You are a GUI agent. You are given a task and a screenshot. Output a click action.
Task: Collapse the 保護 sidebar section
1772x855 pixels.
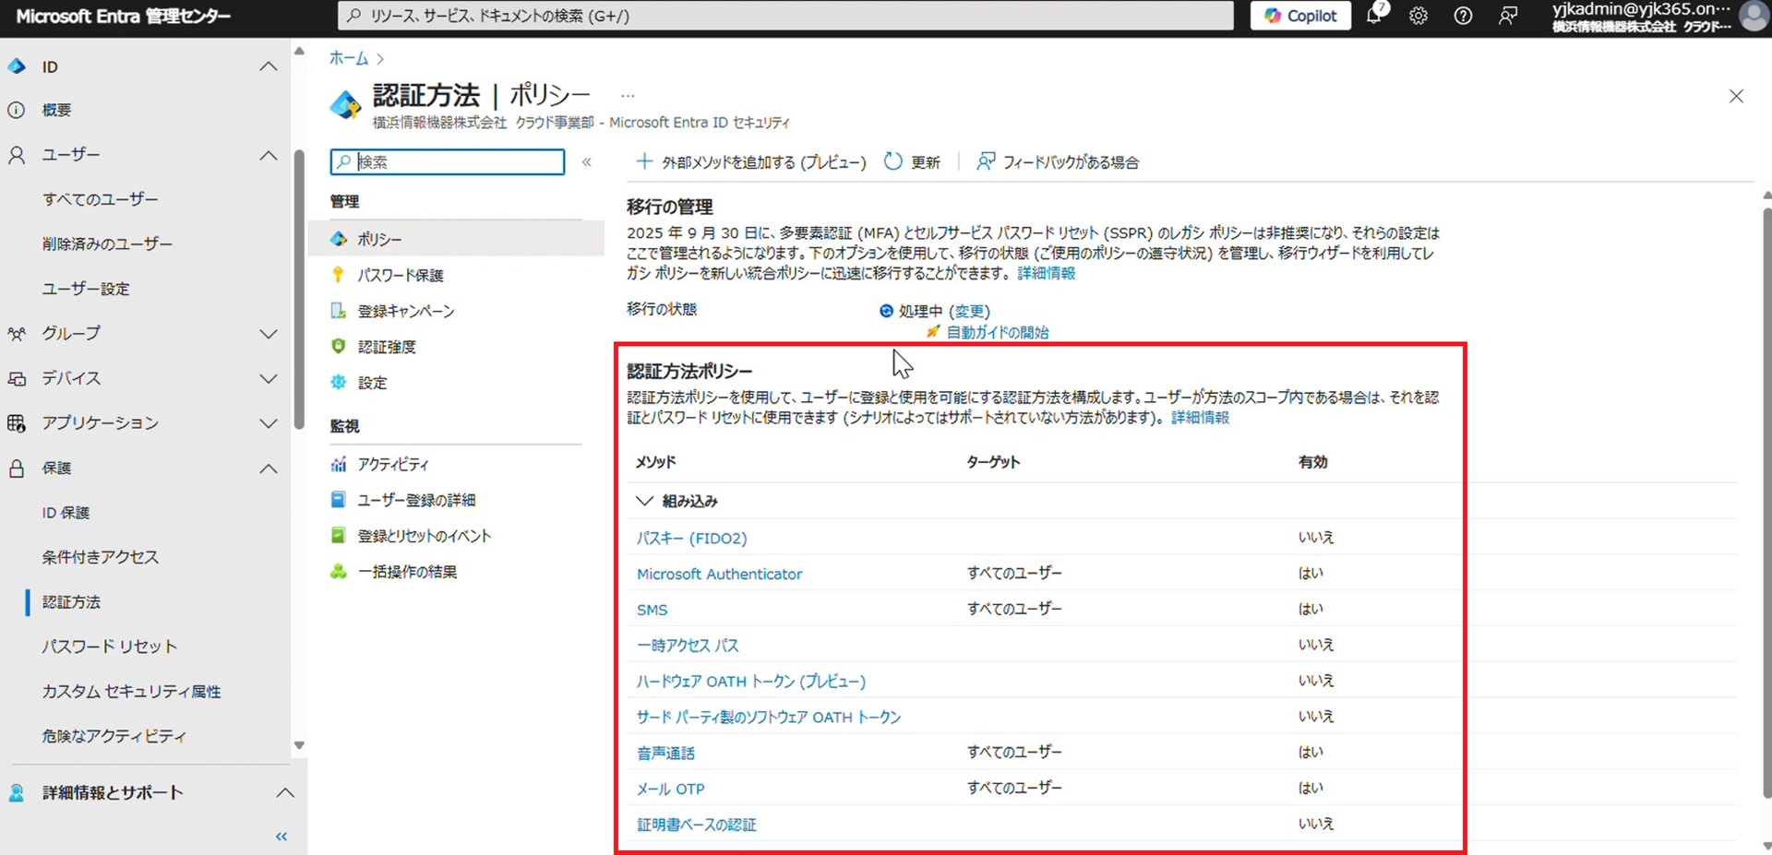coord(268,469)
